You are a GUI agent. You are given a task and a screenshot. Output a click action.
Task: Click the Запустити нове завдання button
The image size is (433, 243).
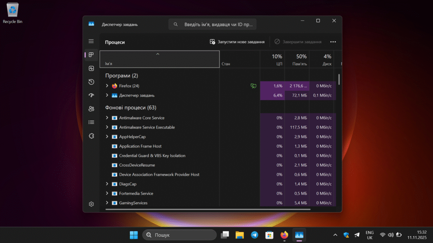pos(237,42)
